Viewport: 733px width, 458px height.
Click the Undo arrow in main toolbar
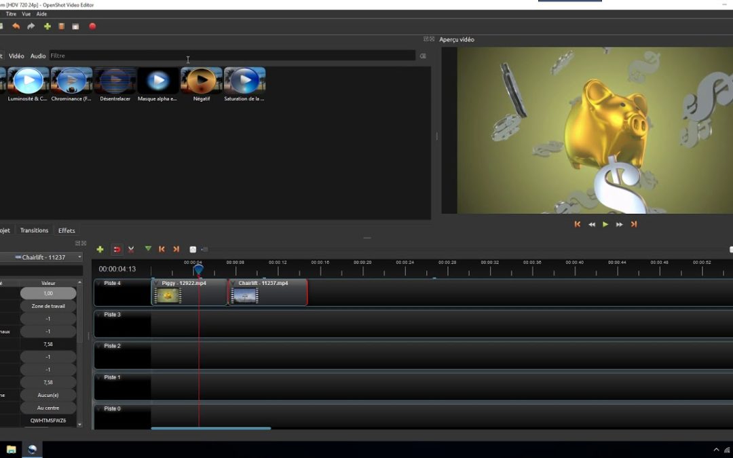[16, 26]
